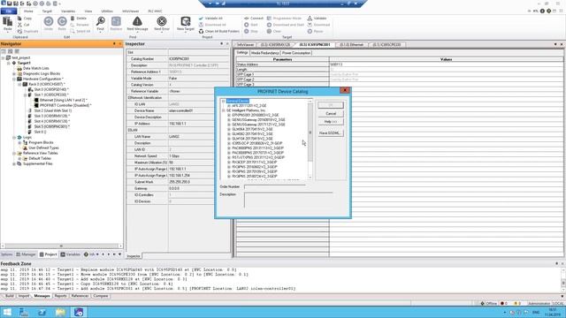The height and width of the screenshot is (318, 566).
Task: Click the Pause icon in Target group
Action: [x=310, y=32]
